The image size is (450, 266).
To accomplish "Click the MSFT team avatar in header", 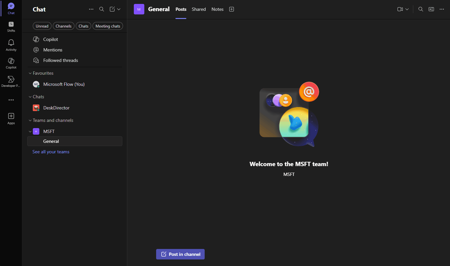I will coord(139,9).
